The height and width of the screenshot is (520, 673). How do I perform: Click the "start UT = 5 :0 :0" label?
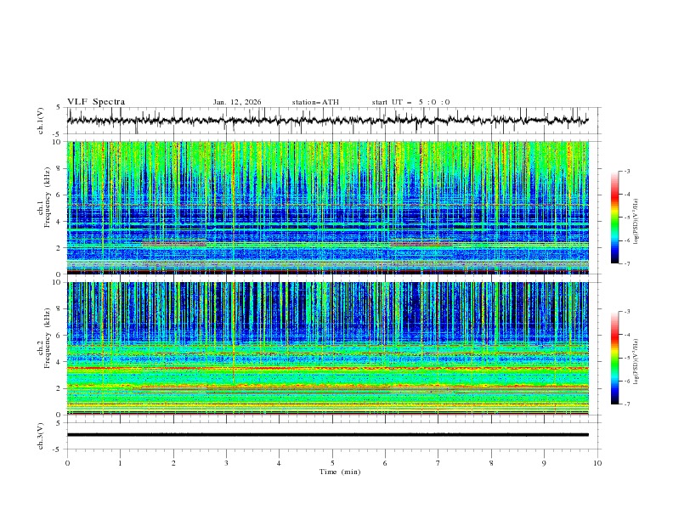410,102
